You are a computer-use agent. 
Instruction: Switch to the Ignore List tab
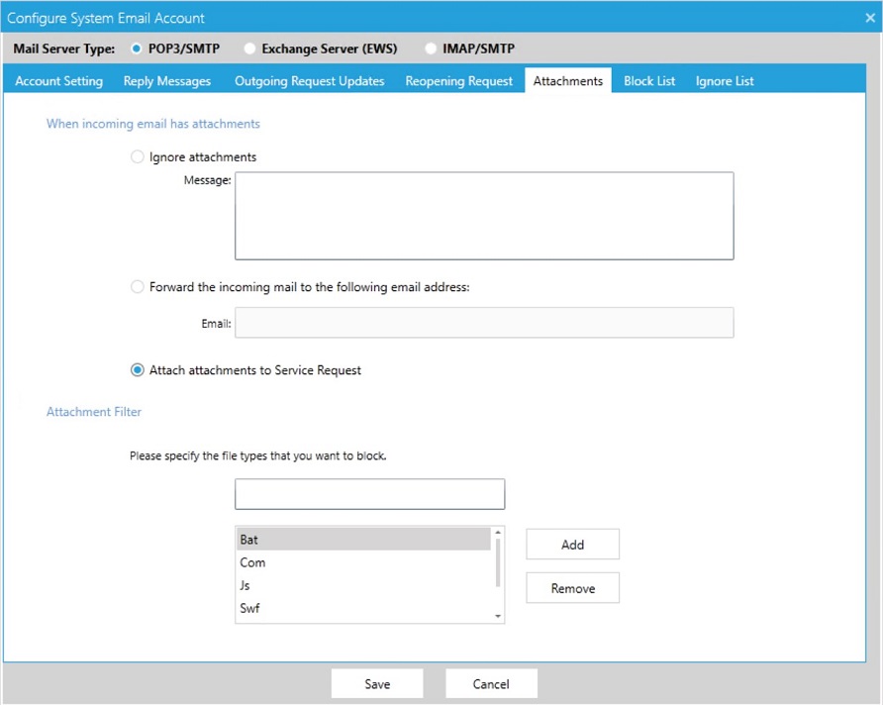724,80
